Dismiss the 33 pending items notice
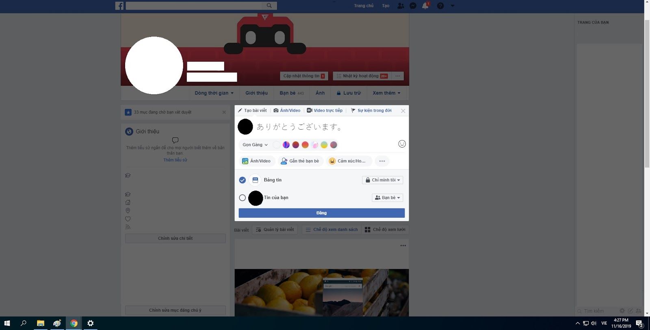Image resolution: width=650 pixels, height=330 pixels. pos(224,112)
